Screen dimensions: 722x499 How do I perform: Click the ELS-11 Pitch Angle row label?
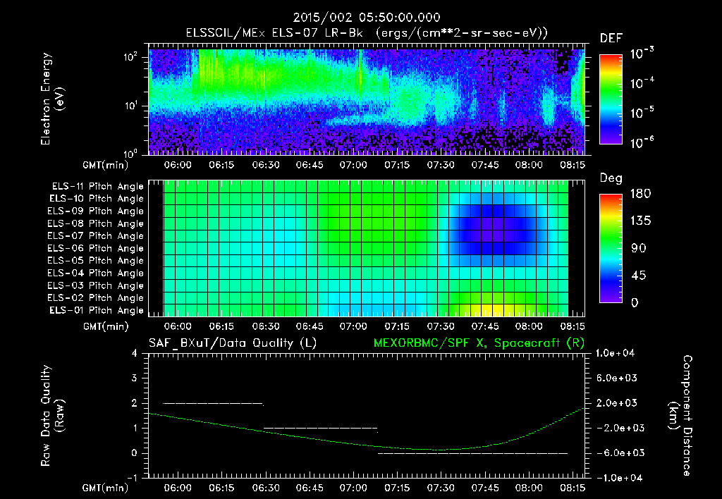click(x=97, y=187)
